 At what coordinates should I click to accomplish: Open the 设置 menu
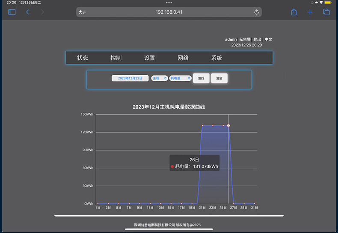(149, 58)
